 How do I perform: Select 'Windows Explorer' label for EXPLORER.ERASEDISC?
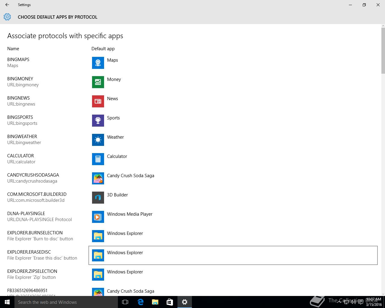pos(125,253)
